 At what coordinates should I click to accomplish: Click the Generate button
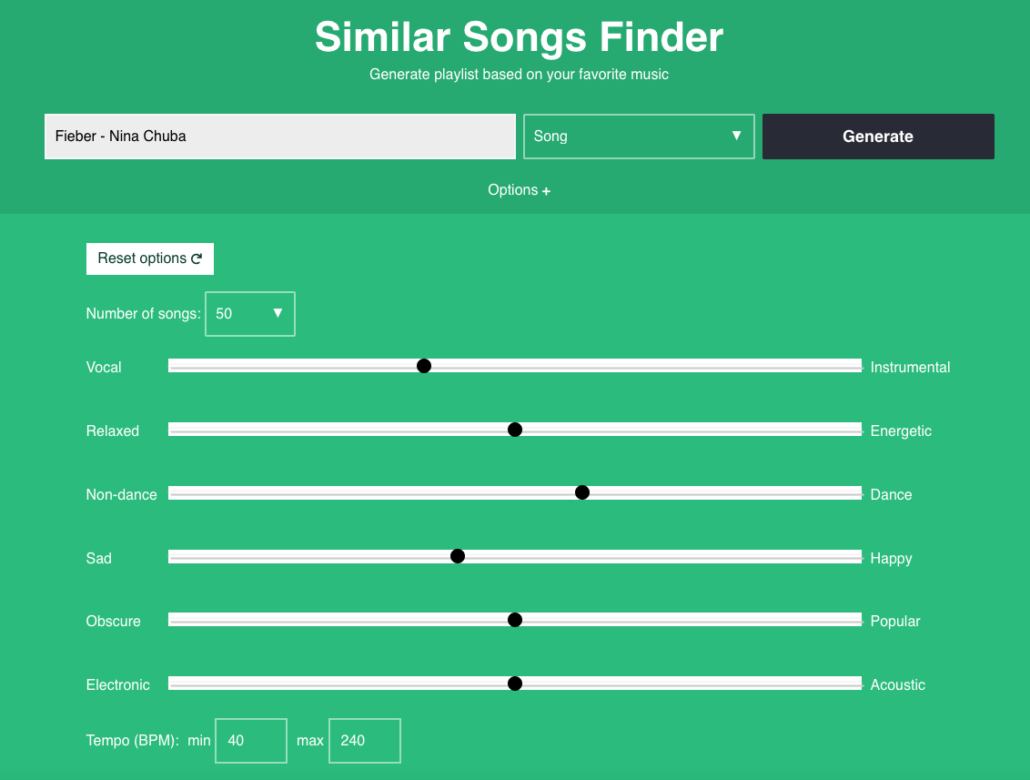coord(878,136)
